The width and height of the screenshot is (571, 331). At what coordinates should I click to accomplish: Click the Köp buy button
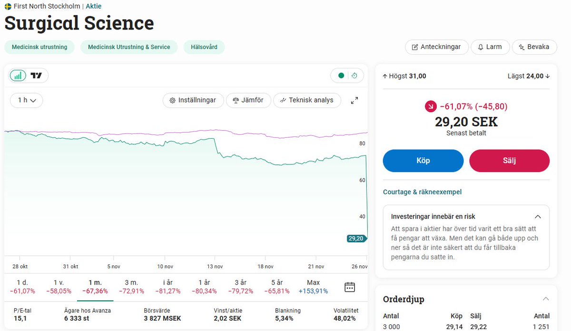(423, 161)
